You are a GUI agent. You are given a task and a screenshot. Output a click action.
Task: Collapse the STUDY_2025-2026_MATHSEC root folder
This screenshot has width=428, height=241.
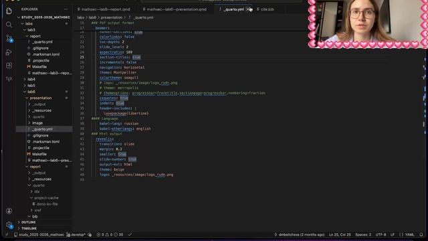coord(43,17)
